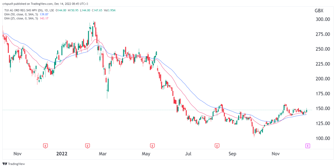This screenshot has width=336, height=168.
Task: Click the earnings marker in August
Action: tap(217, 146)
